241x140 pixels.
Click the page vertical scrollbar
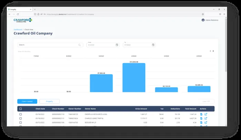click(226, 45)
